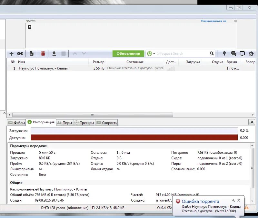Click the 3.56 ГБ size cell
Screen dimensions: 258x218
(99, 68)
